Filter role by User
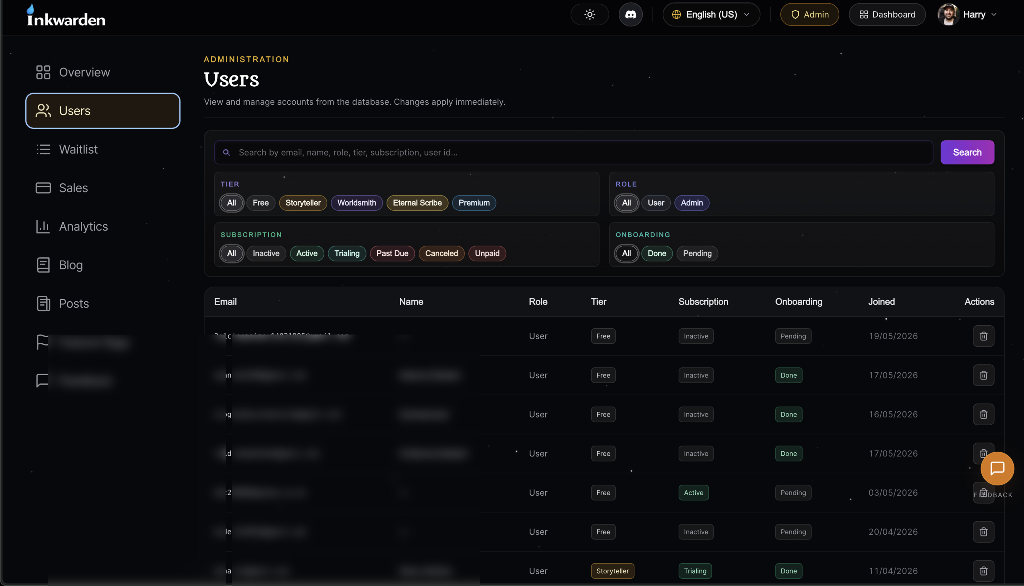Image resolution: width=1024 pixels, height=586 pixels. [656, 203]
